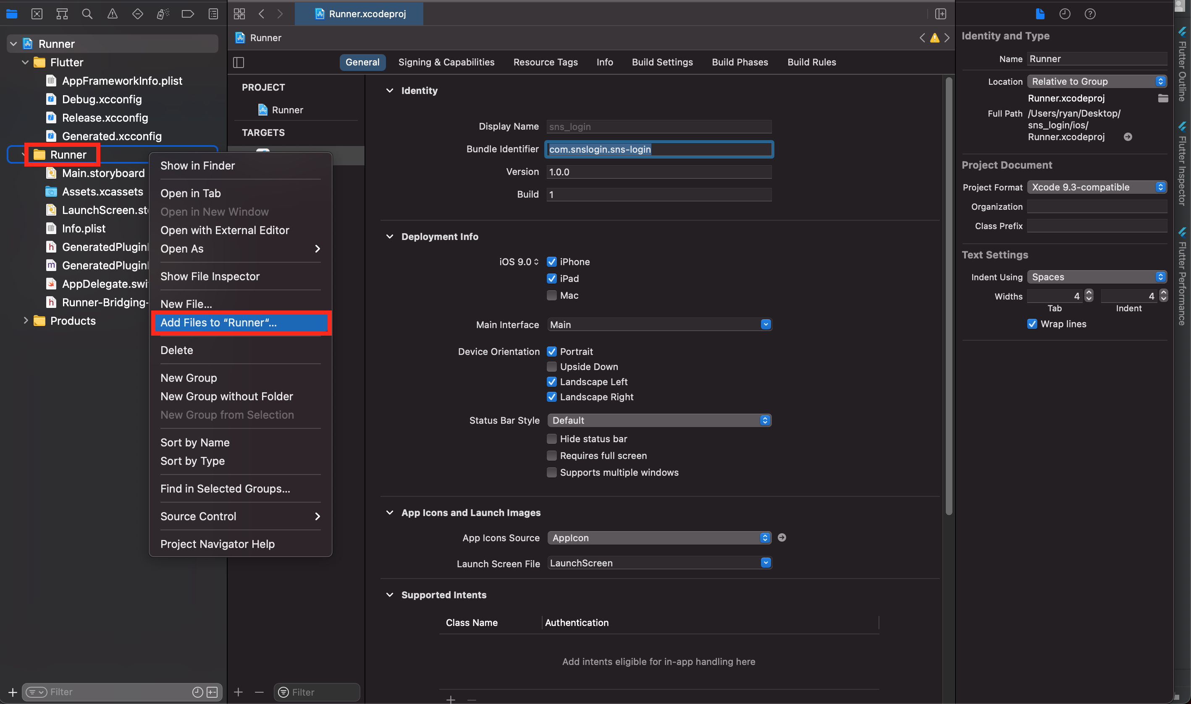Switch to Signing & Capabilities tab
This screenshot has width=1191, height=704.
point(446,62)
